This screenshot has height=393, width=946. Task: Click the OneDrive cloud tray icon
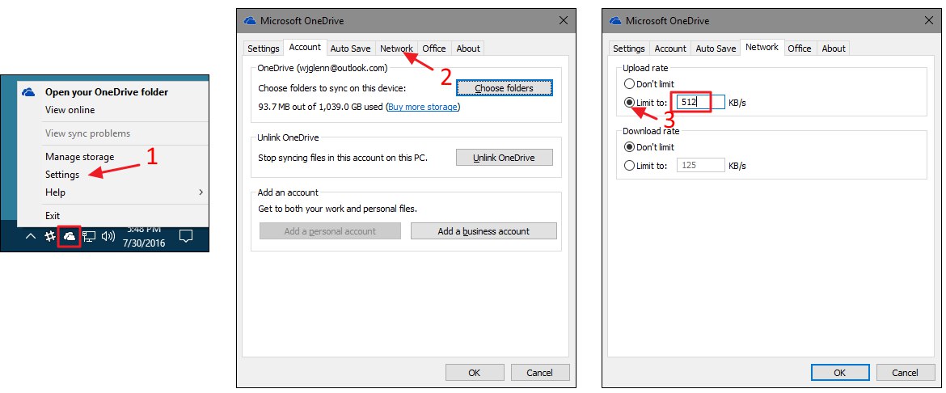pyautogui.click(x=70, y=236)
